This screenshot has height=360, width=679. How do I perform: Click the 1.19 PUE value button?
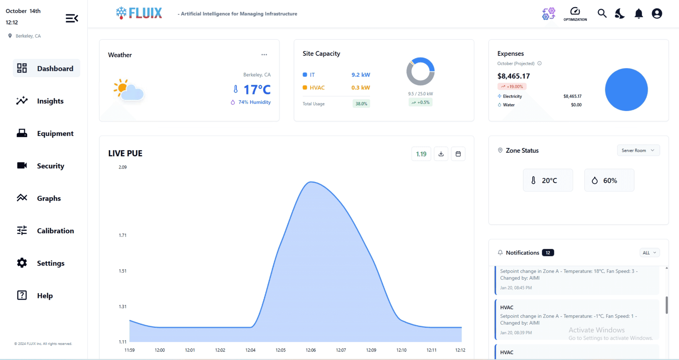(421, 154)
